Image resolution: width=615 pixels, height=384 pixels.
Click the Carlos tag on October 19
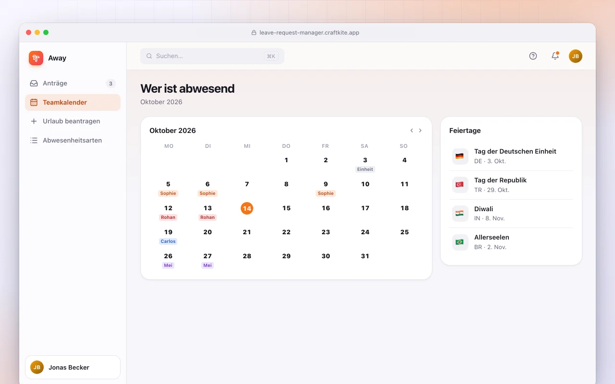click(x=168, y=241)
